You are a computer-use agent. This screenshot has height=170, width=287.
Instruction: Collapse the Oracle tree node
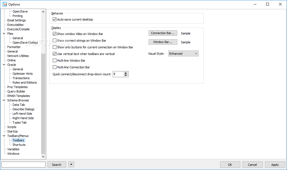click(x=4, y=65)
